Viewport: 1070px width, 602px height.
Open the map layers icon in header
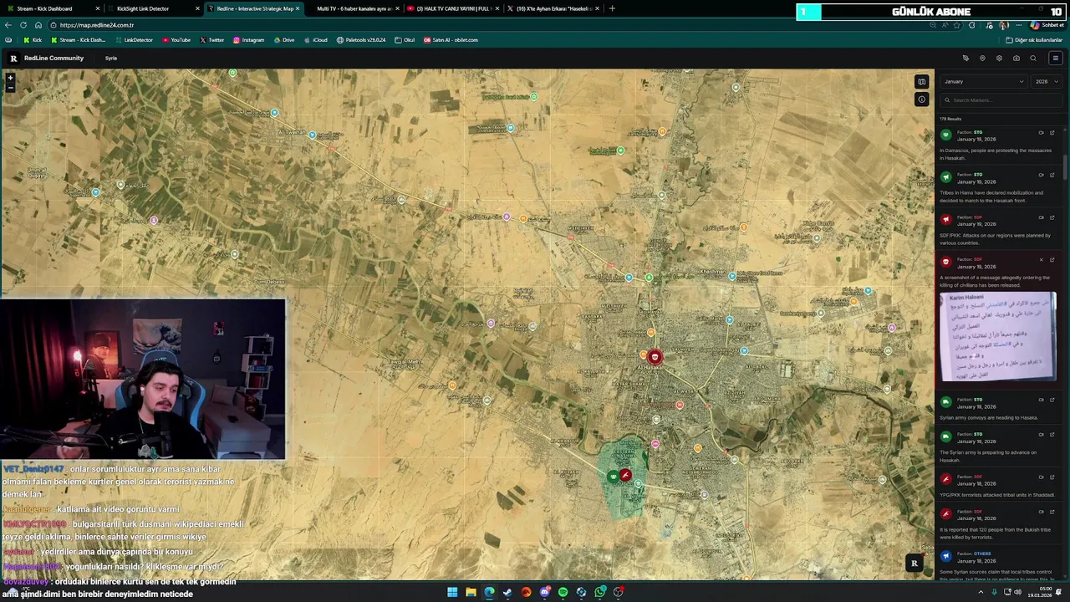999,59
